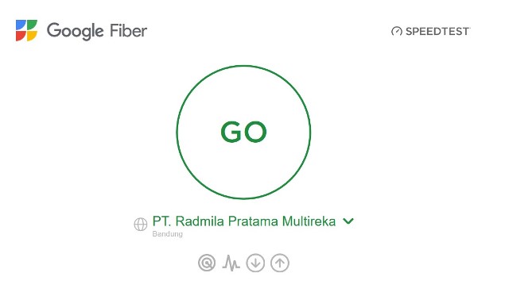Click the download arrow circle icon

[x=255, y=263]
